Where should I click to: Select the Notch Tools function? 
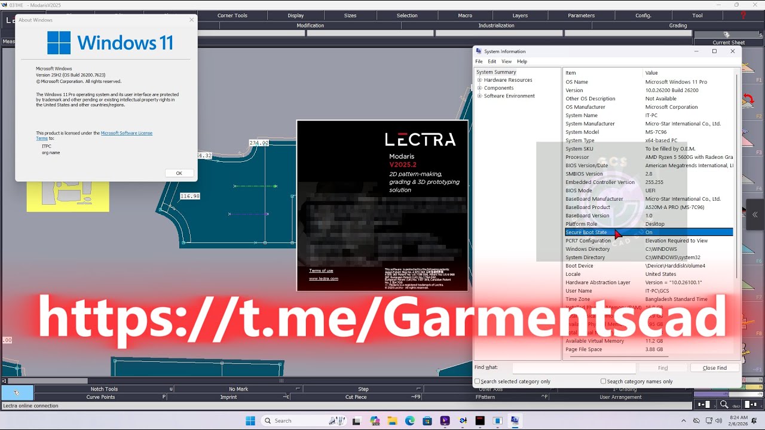point(104,389)
